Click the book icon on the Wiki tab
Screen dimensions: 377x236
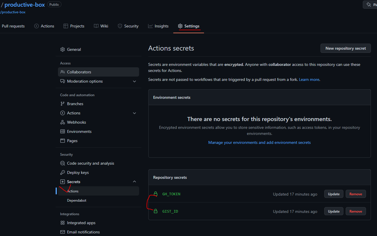coord(96,26)
